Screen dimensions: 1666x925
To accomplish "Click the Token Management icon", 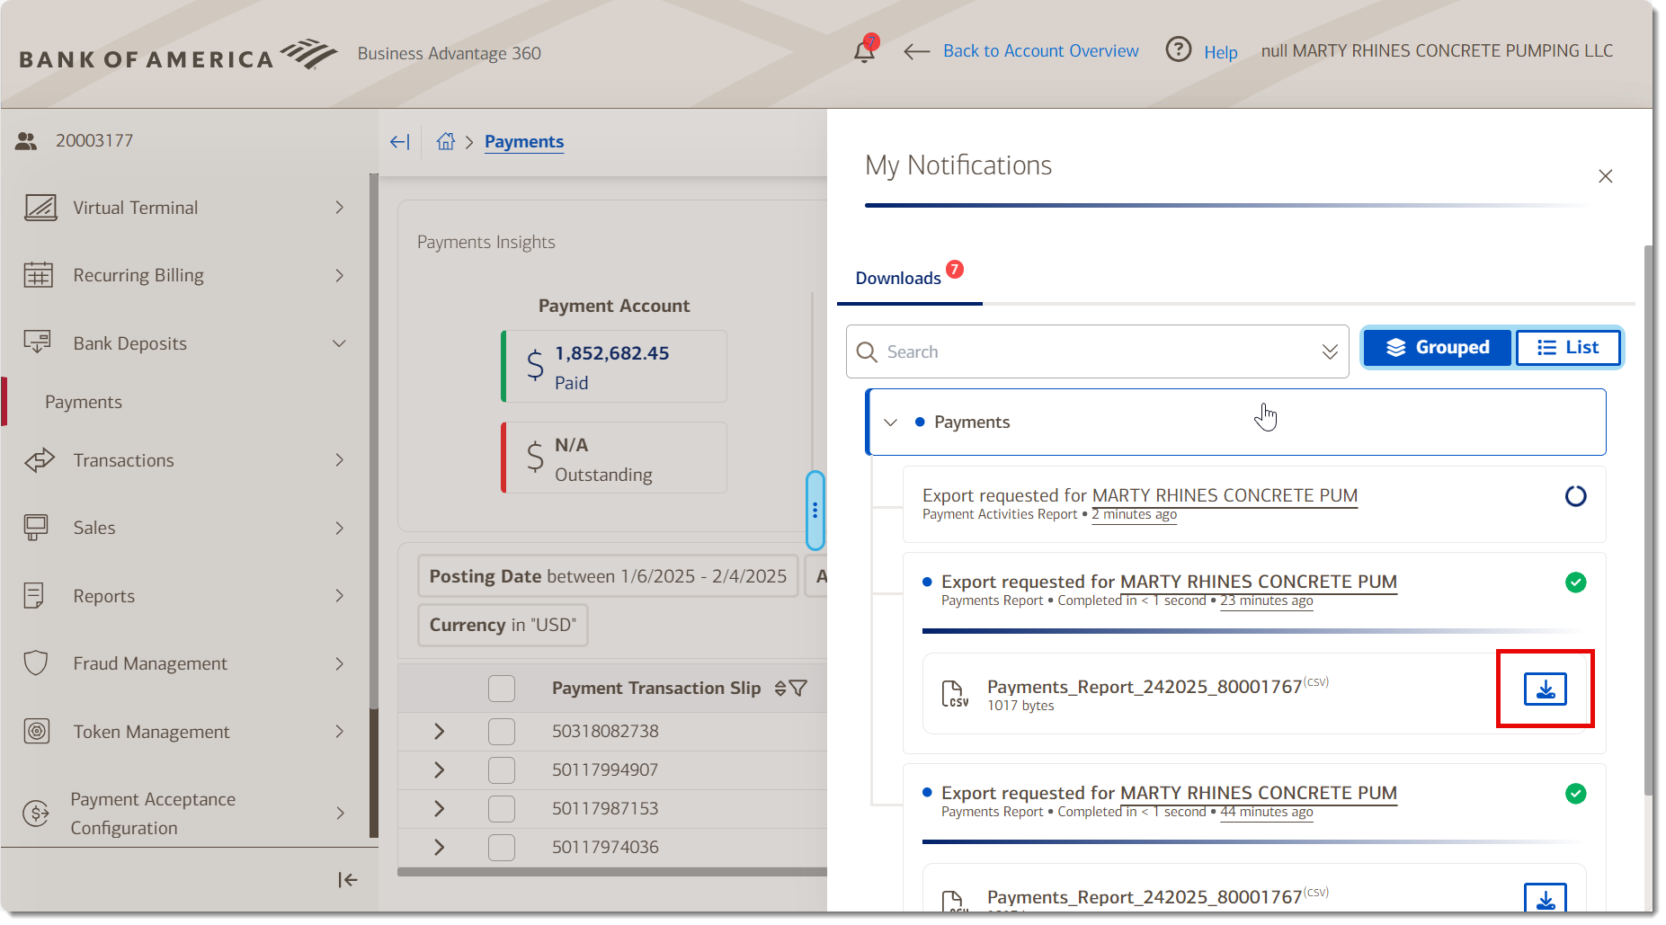I will [37, 731].
